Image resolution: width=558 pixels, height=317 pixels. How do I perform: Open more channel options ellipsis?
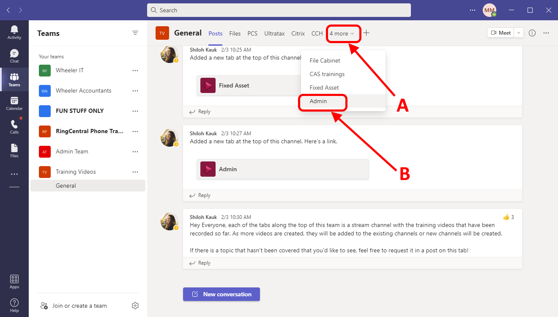tap(546, 33)
